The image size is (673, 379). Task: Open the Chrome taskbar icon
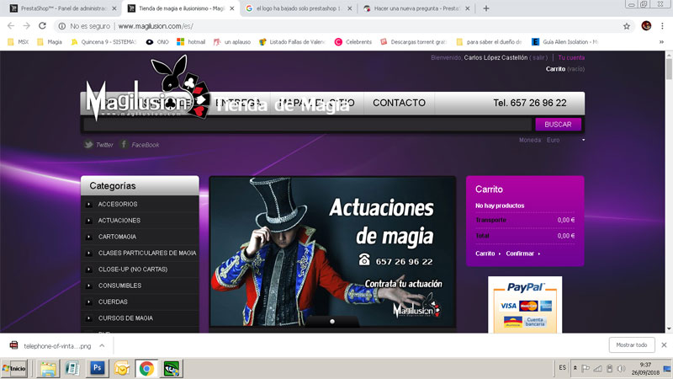tap(146, 368)
